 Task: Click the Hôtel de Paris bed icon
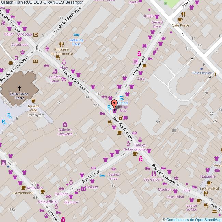[x=77, y=35]
